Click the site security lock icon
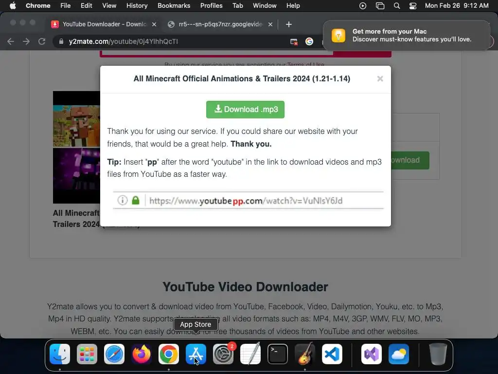The width and height of the screenshot is (498, 374). (x=61, y=41)
